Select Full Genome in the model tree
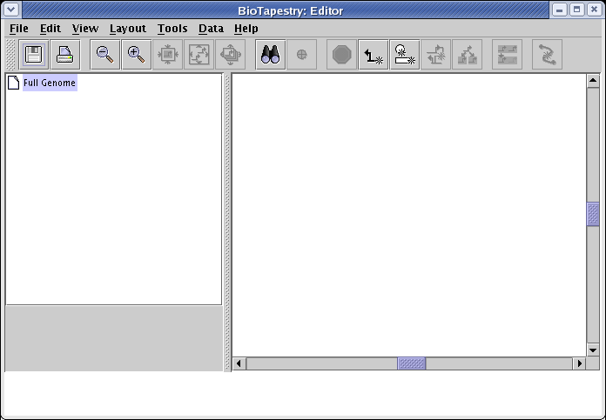 tap(50, 83)
